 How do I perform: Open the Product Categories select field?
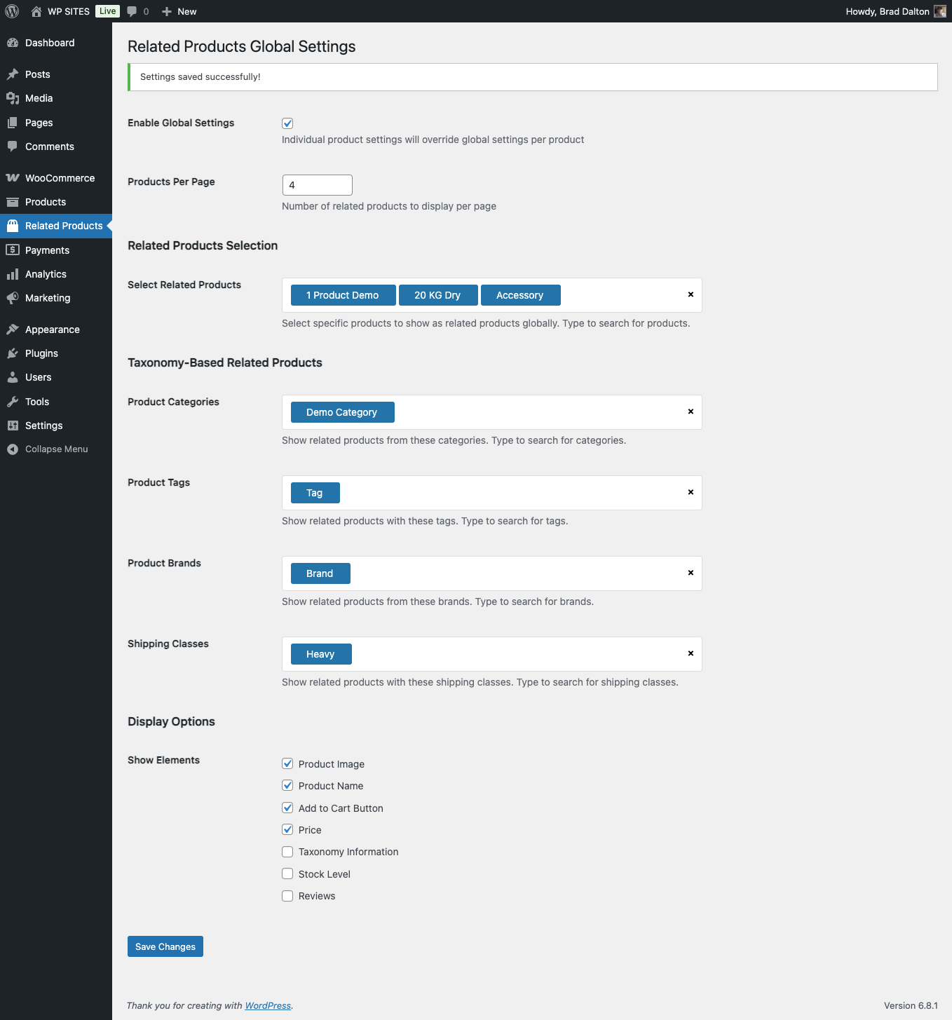click(540, 412)
